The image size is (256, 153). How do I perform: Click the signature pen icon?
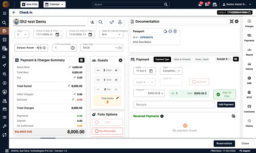coord(112,22)
